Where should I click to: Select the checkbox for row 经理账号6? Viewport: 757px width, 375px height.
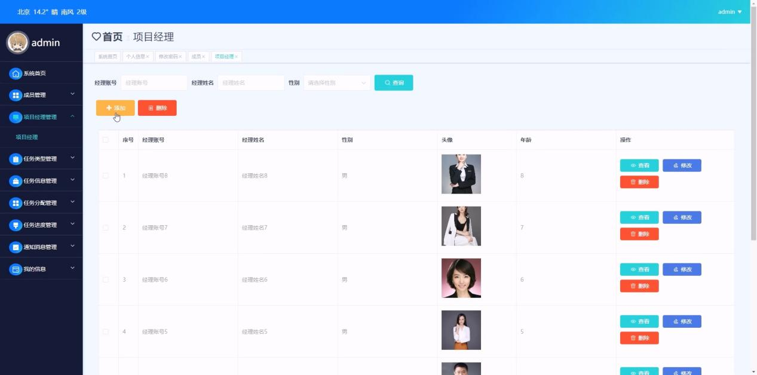[x=106, y=279]
